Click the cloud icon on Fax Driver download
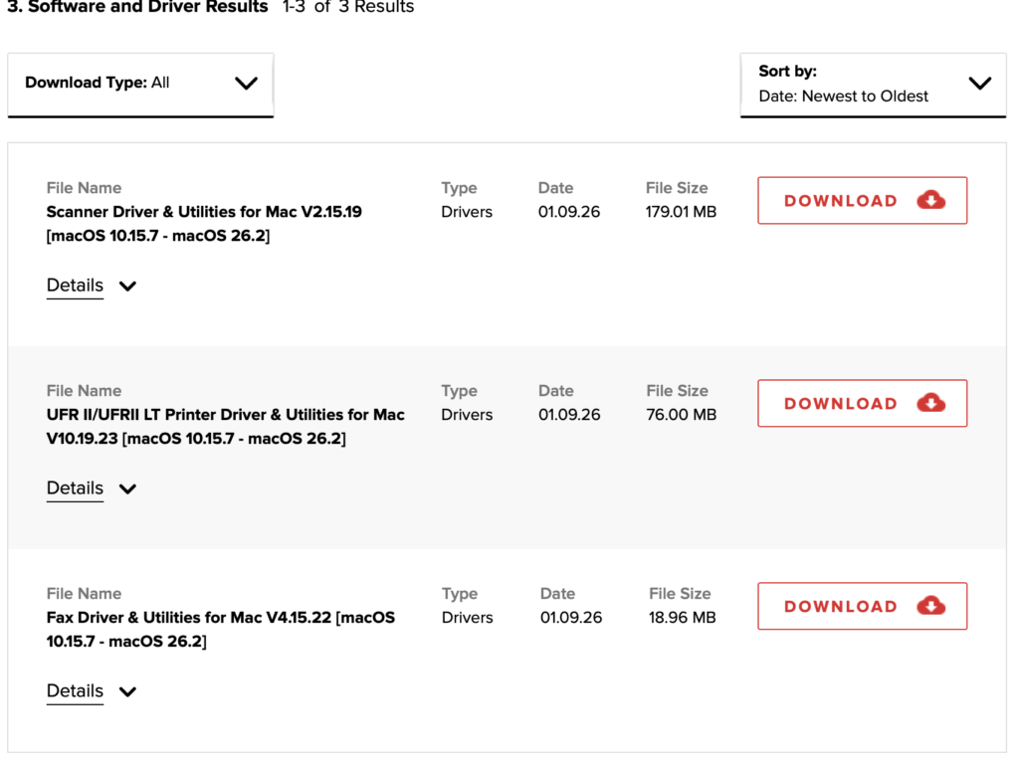Viewport: 1019px width, 772px height. click(x=930, y=607)
